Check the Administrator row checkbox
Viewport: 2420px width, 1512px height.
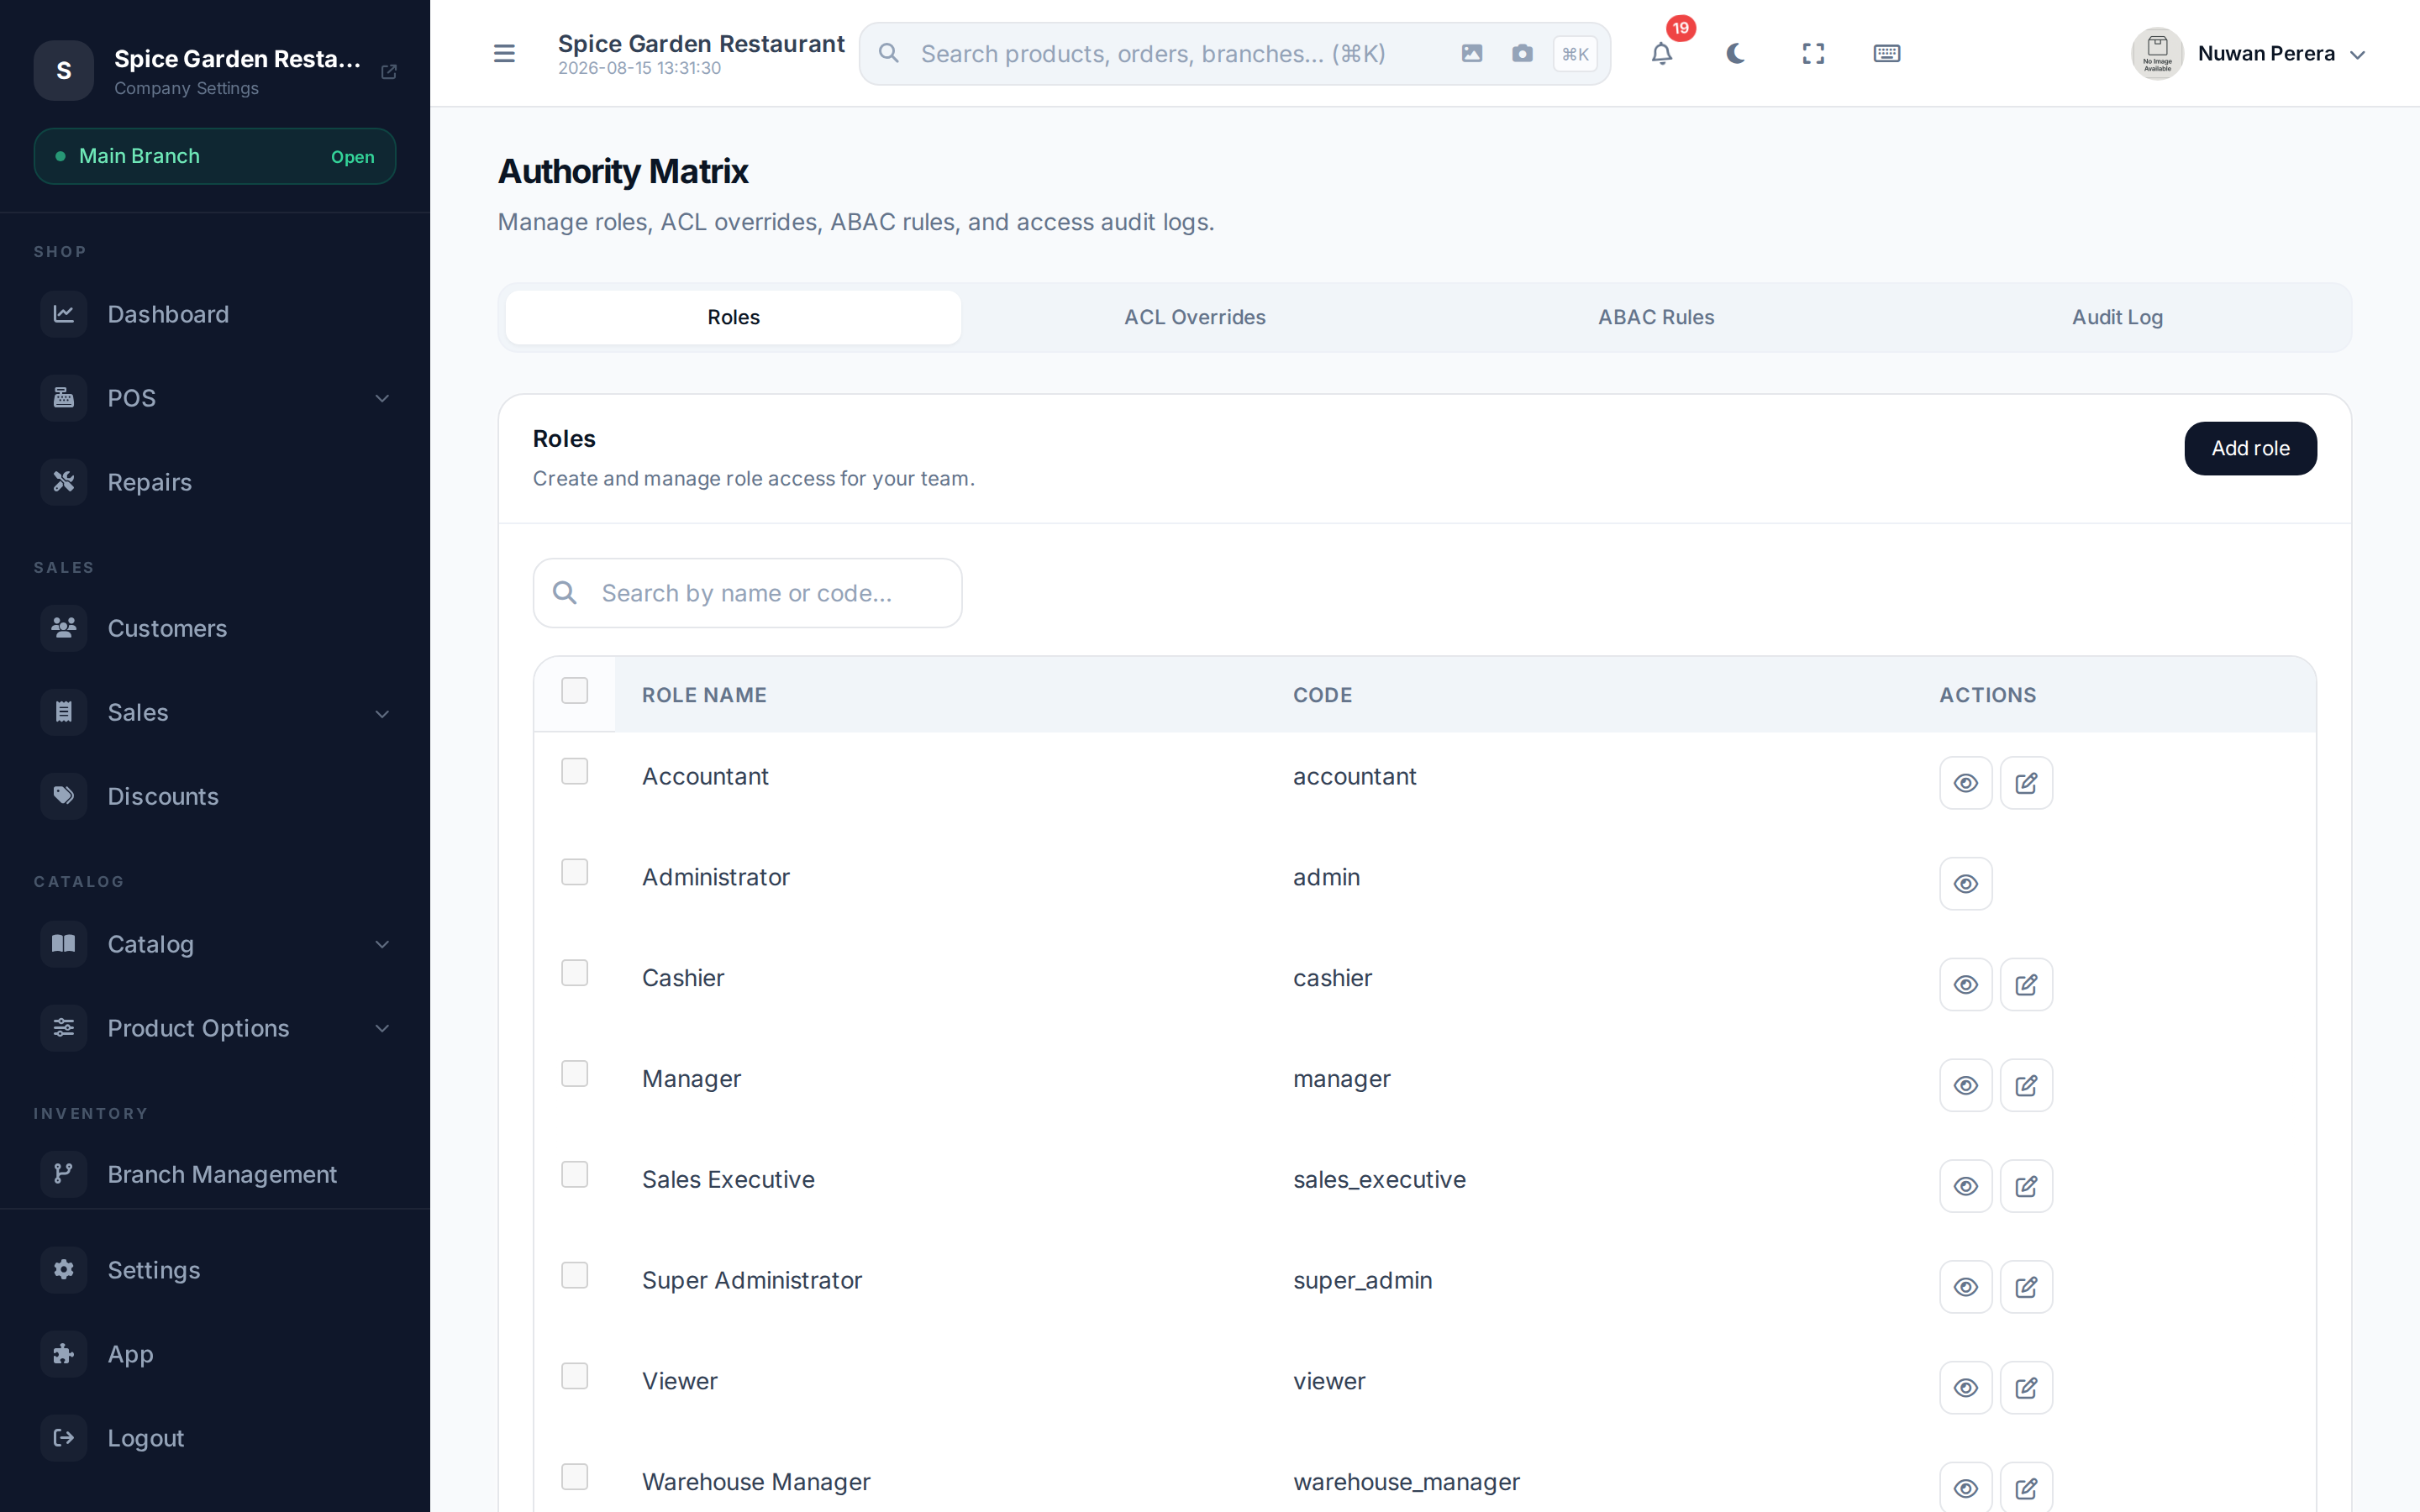tap(575, 872)
